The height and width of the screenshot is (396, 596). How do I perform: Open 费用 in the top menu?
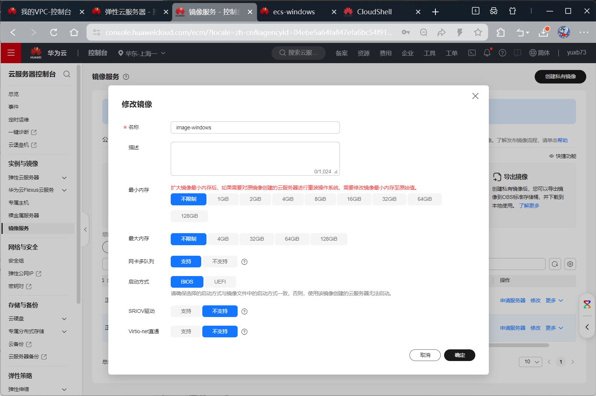click(385, 53)
